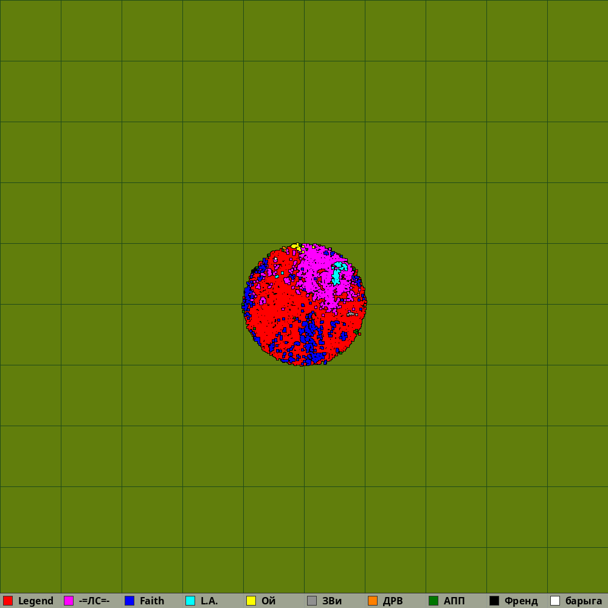This screenshot has height=608, width=608.
Task: Click the green АПП color swatch
Action: tap(434, 601)
